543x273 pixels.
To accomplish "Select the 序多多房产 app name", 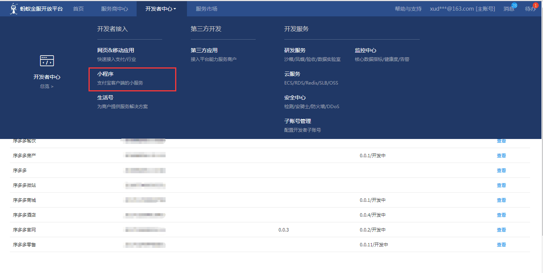I will point(24,156).
